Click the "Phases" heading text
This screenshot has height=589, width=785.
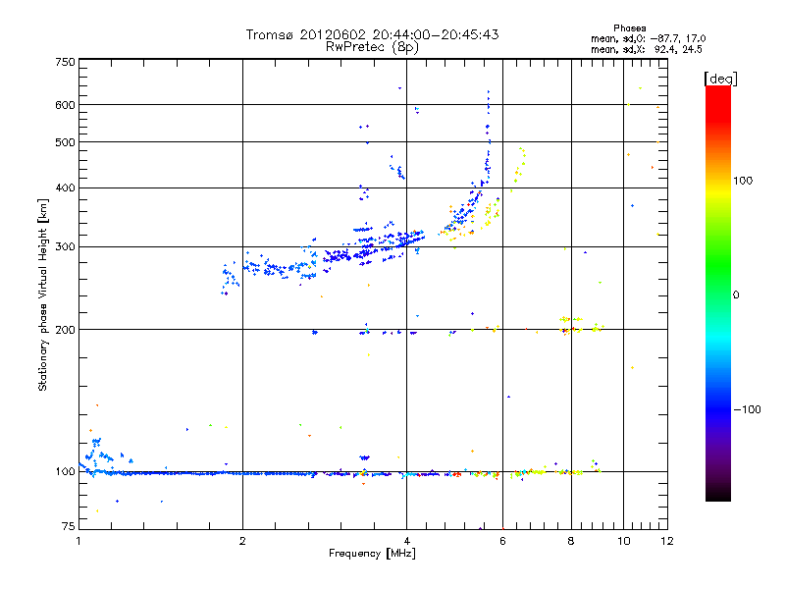pyautogui.click(x=629, y=28)
